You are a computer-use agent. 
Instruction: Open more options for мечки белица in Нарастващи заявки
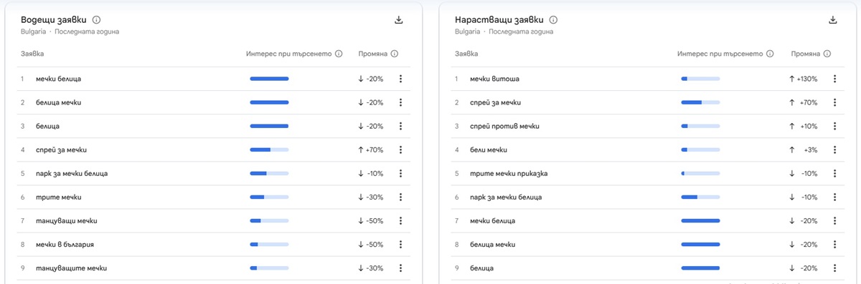coord(834,220)
